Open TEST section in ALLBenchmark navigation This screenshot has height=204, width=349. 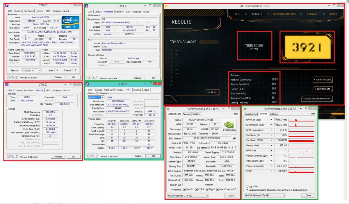[x=238, y=14]
